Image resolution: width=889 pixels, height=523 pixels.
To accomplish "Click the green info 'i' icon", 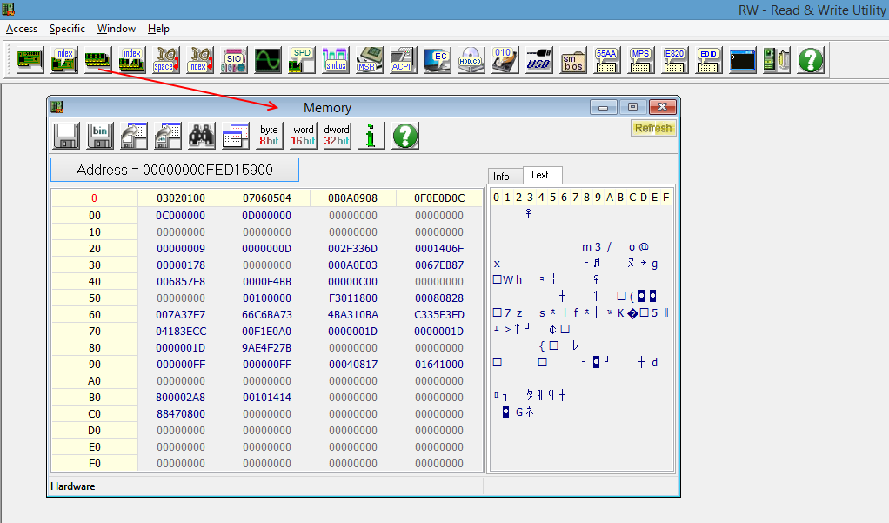I will coord(371,136).
